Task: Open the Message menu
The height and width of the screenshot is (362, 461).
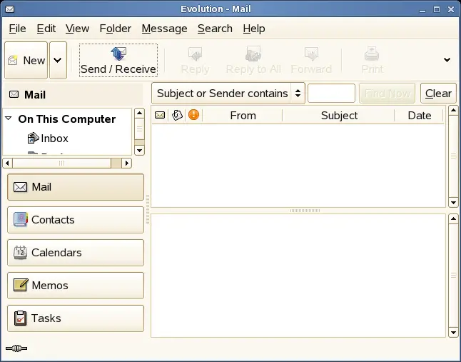Action: pos(164,29)
